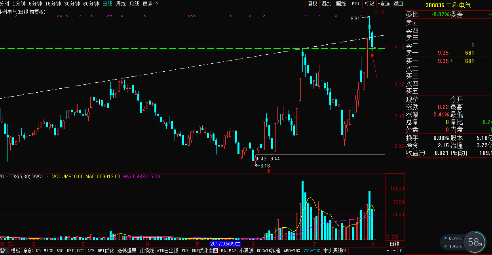This screenshot has width=492, height=255.
Task: Toggle 复权 price adjustment
Action: point(312,4)
